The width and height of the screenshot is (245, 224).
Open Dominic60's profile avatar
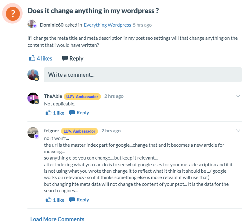tap(32, 24)
